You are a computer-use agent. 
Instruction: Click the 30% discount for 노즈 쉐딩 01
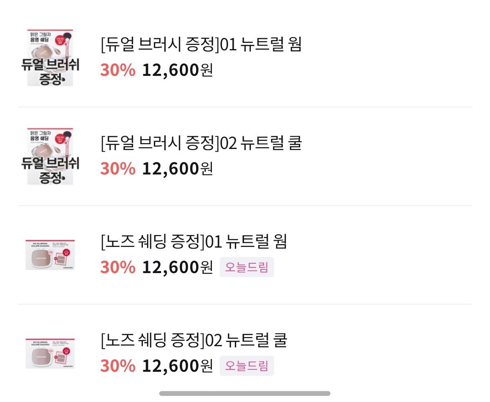(x=118, y=267)
